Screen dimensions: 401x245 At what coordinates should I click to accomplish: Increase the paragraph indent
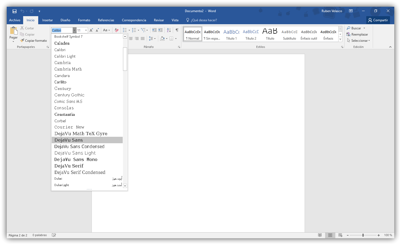click(160, 30)
